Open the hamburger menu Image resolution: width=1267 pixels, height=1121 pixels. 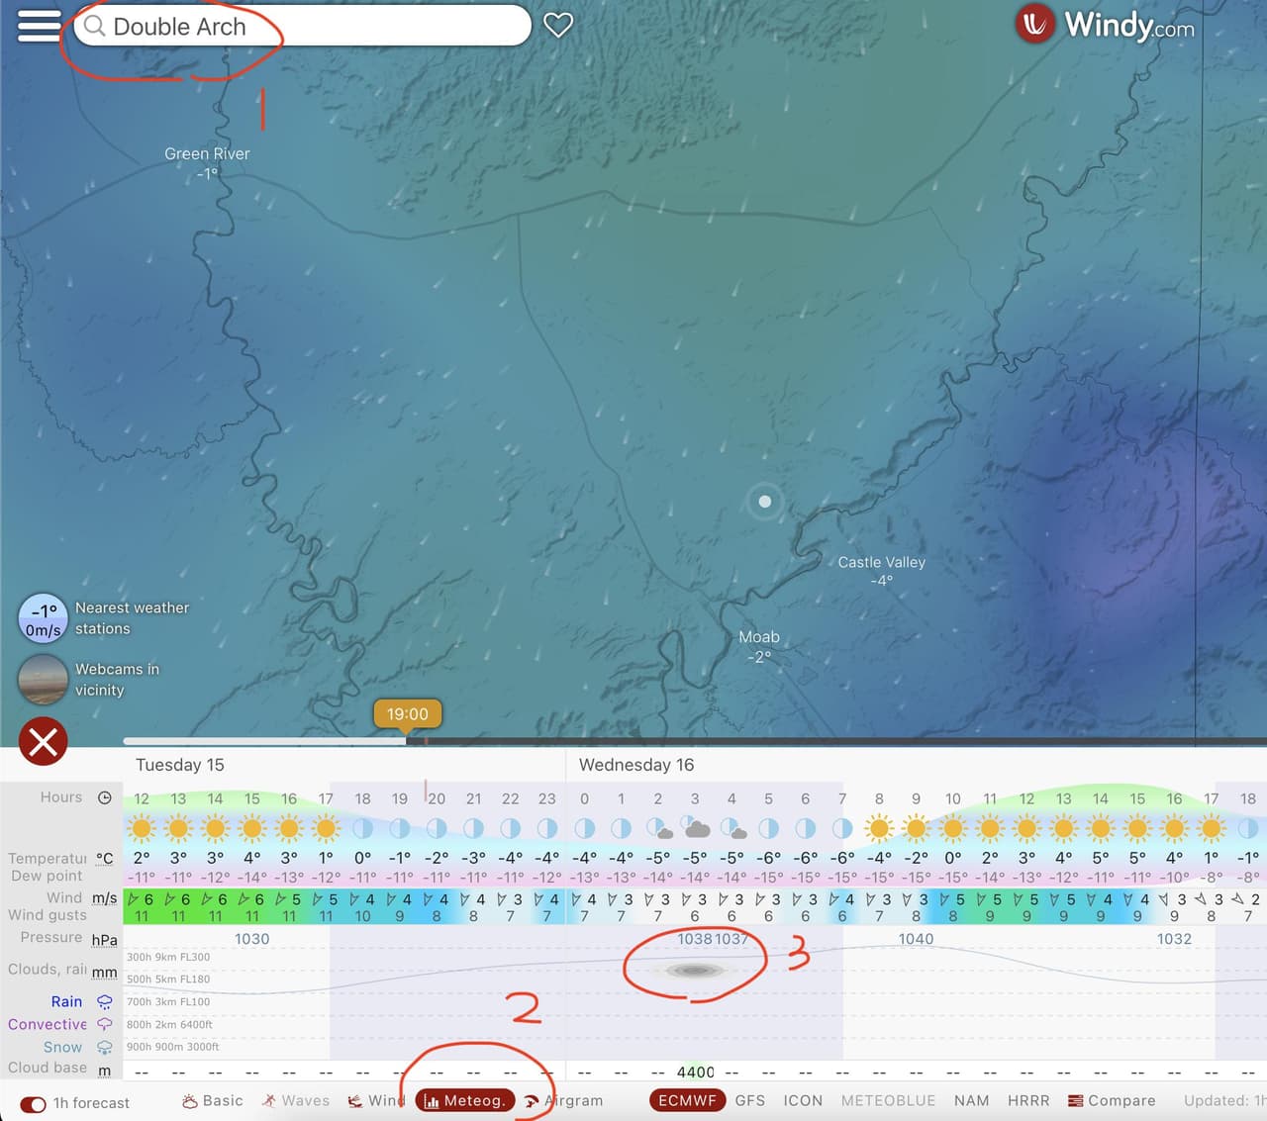[x=40, y=26]
